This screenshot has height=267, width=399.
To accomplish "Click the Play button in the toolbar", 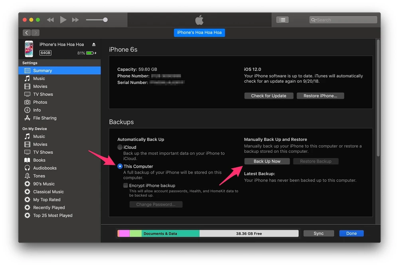I will point(63,20).
